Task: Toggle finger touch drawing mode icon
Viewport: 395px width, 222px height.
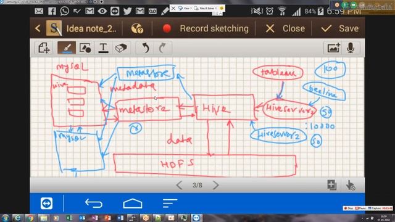Action: tap(350, 185)
